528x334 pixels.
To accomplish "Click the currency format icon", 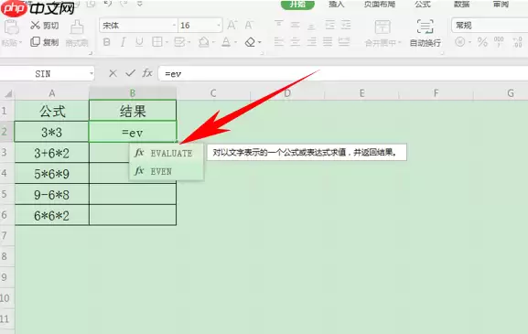I will point(460,42).
